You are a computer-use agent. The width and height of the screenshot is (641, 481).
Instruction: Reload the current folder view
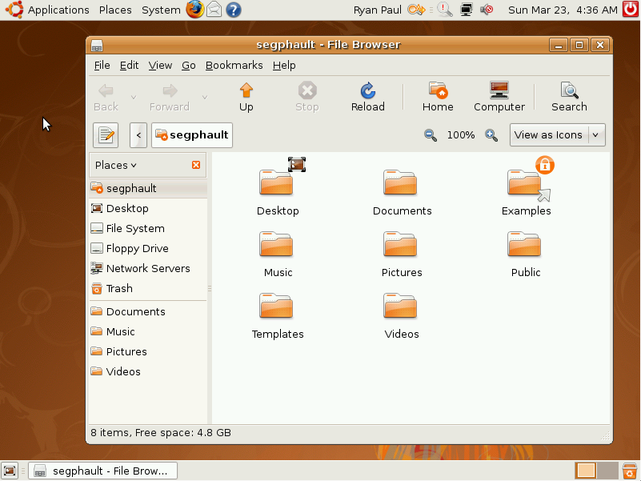[x=367, y=98]
